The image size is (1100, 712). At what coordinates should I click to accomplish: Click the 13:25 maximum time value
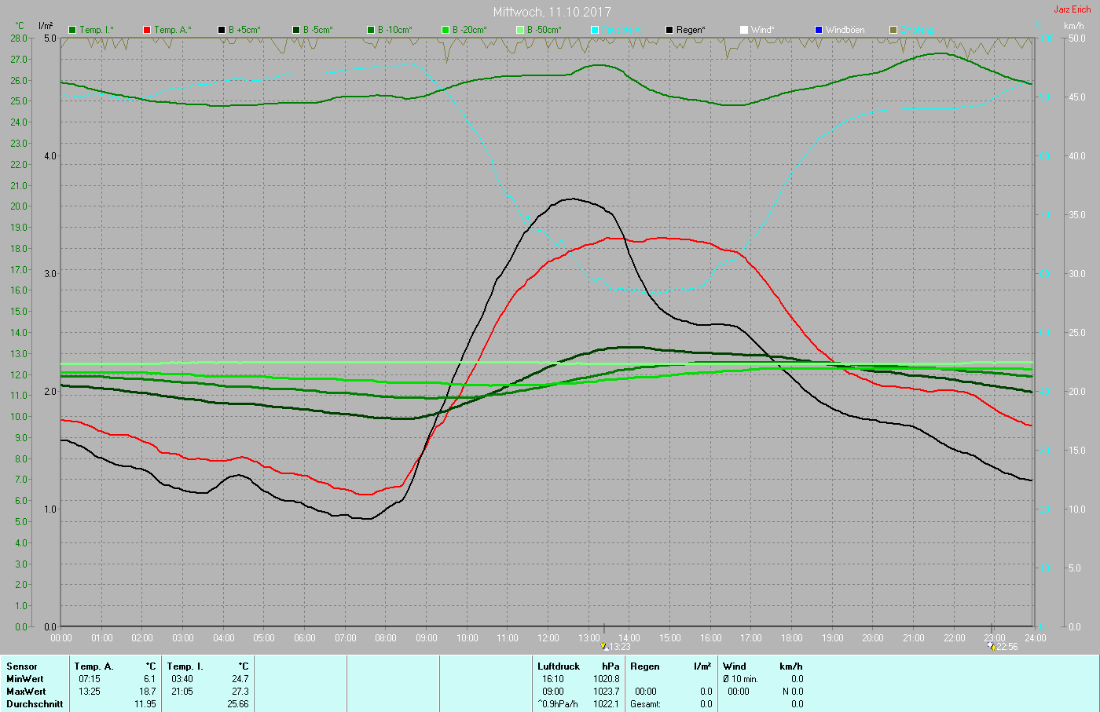point(90,692)
